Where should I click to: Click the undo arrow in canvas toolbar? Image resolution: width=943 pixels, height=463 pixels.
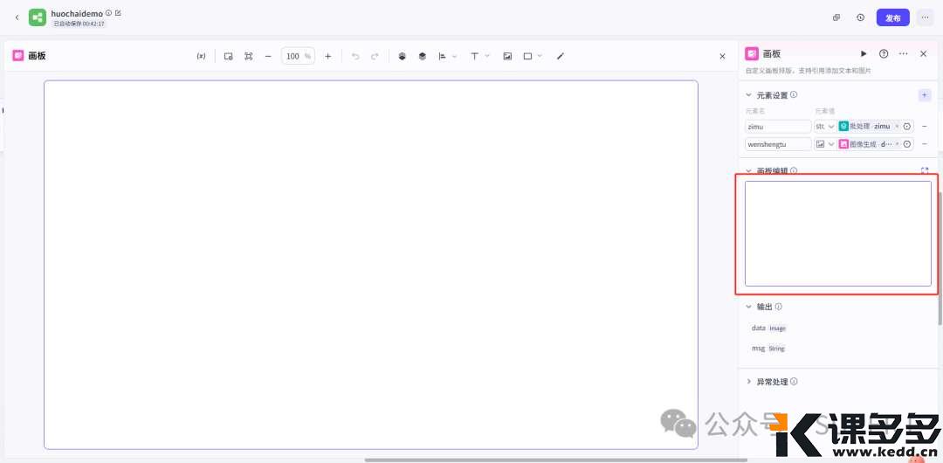355,56
